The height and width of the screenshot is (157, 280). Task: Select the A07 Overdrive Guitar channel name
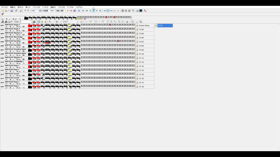coord(15,49)
